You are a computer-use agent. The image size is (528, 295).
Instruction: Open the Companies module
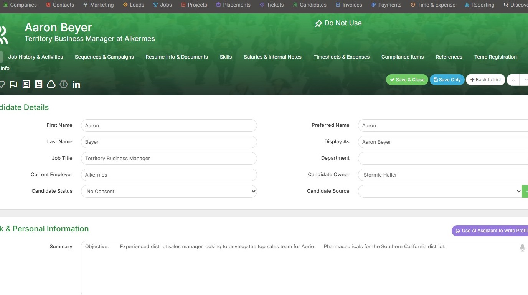pyautogui.click(x=20, y=5)
